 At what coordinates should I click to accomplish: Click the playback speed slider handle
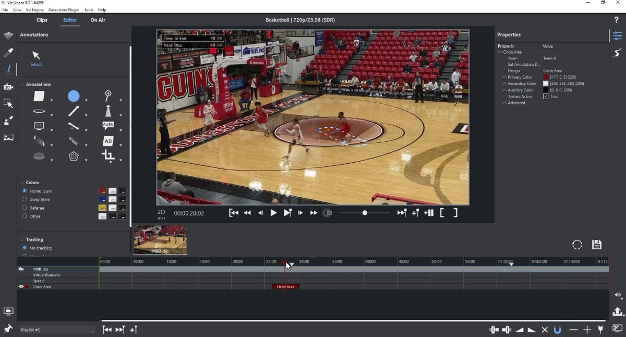tap(365, 213)
